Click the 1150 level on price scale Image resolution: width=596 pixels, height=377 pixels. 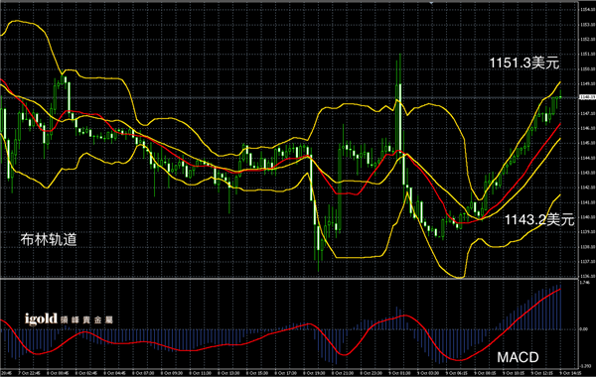[586, 69]
